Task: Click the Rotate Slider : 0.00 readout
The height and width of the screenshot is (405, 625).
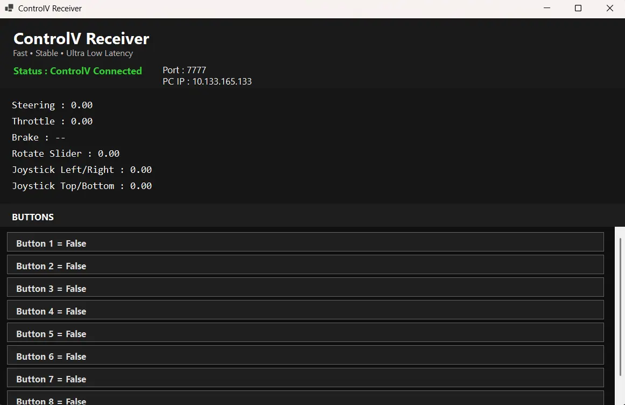Action: pos(66,153)
